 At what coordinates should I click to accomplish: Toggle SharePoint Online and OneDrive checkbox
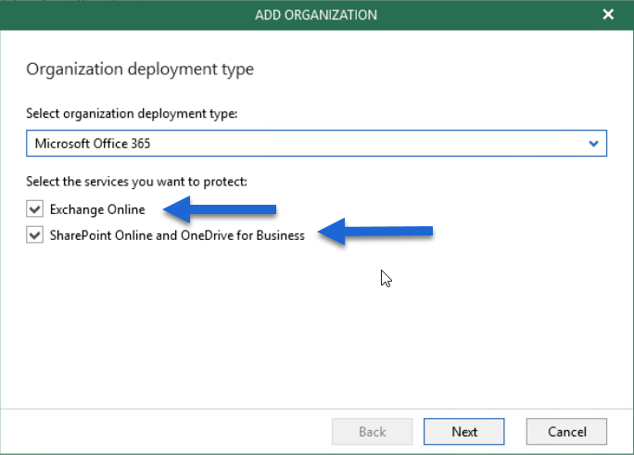coord(35,234)
